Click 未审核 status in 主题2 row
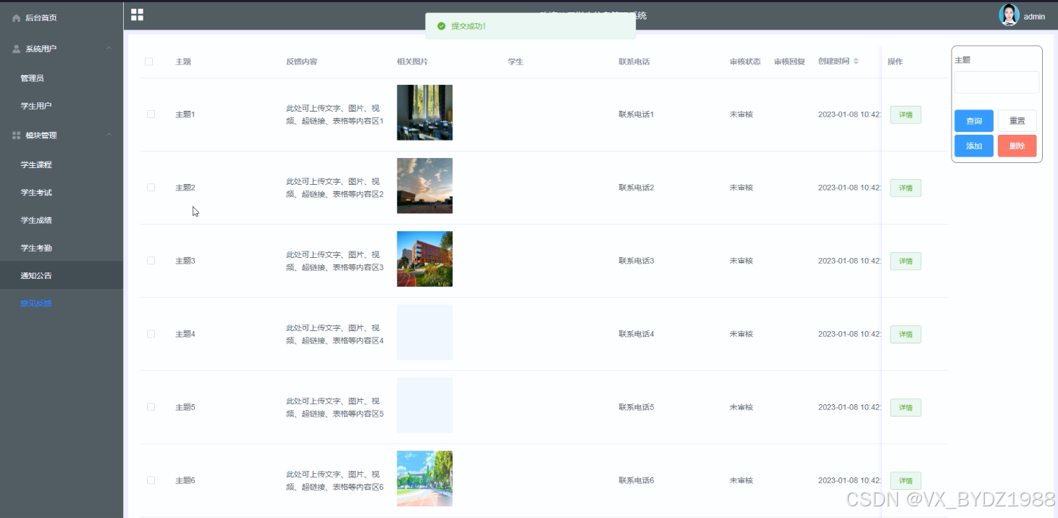 pos(741,188)
